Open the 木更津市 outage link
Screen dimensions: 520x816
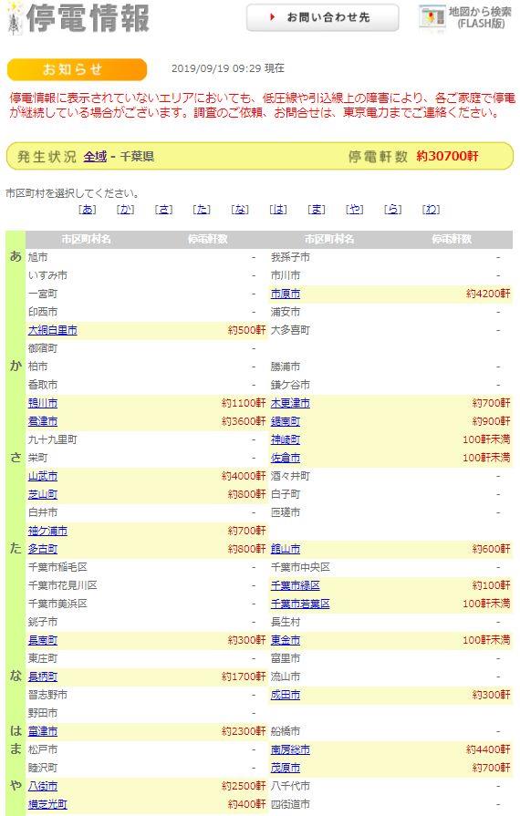click(290, 403)
